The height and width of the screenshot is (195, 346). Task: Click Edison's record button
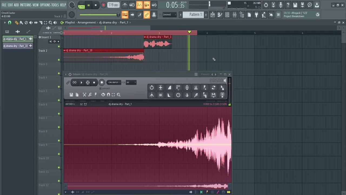(x=102, y=83)
